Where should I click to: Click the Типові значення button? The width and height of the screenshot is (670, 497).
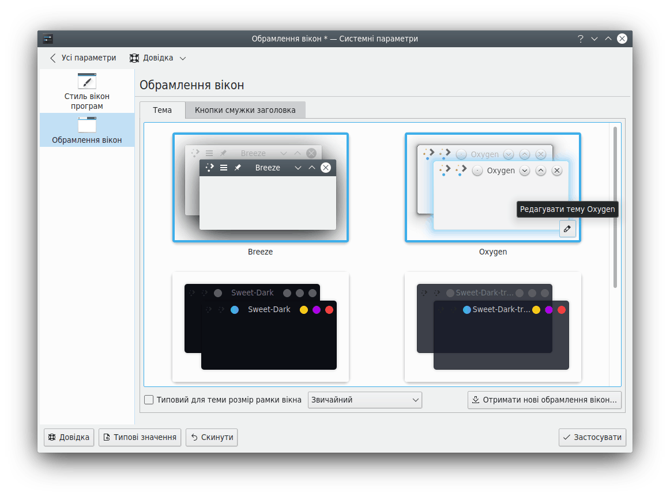[x=140, y=437]
